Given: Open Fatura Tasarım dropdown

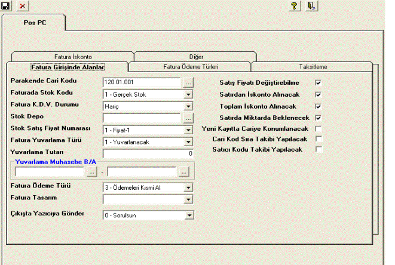Looking at the screenshot, I should pos(188,199).
